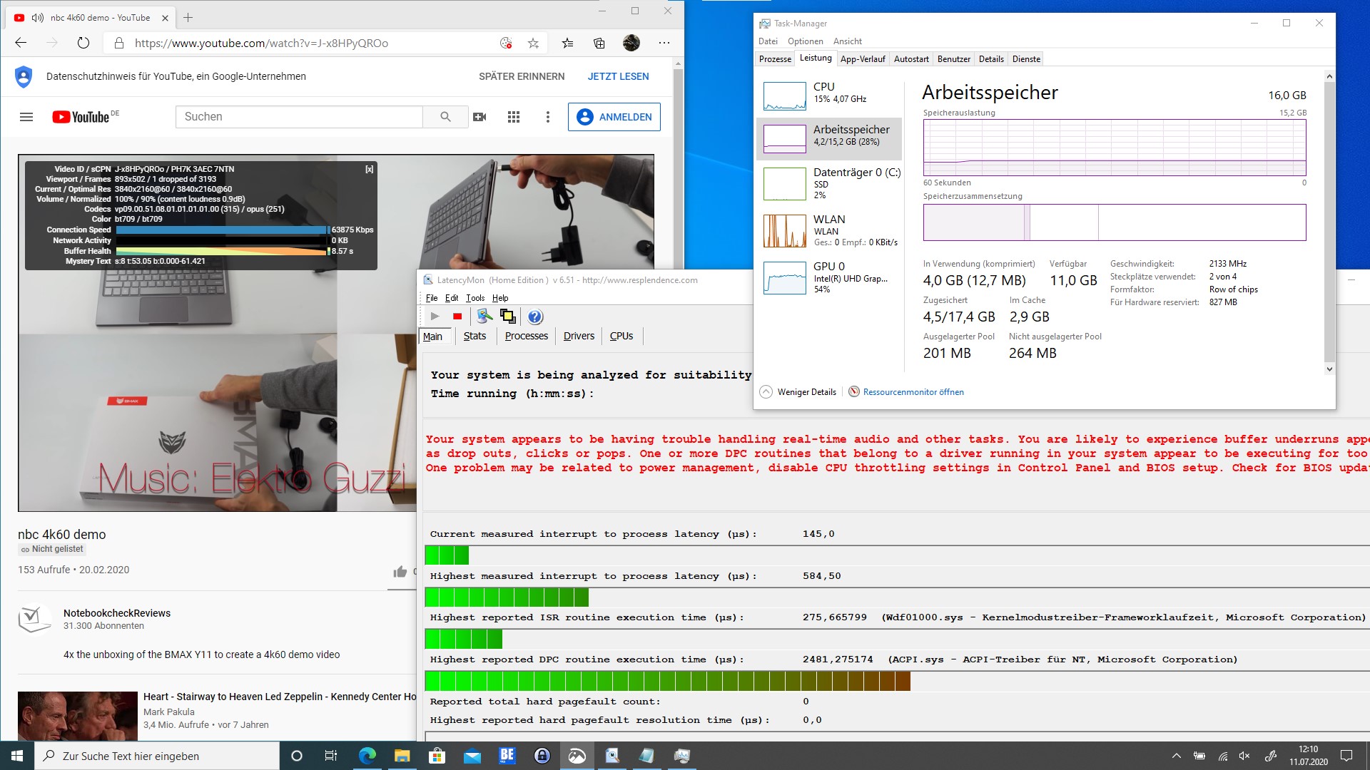This screenshot has height=770, width=1370.
Task: Expand hidden system tray icons chevron
Action: pos(1177,756)
